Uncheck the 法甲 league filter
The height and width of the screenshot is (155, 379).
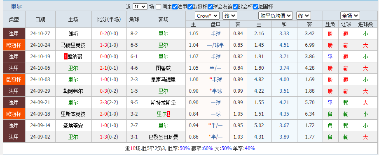(175, 7)
